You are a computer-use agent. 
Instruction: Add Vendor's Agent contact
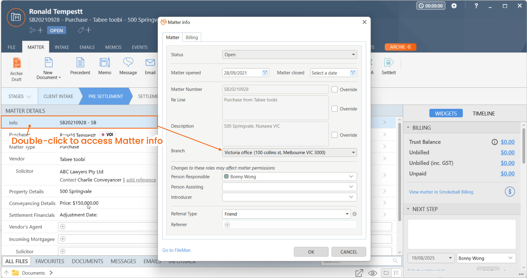pos(63,227)
